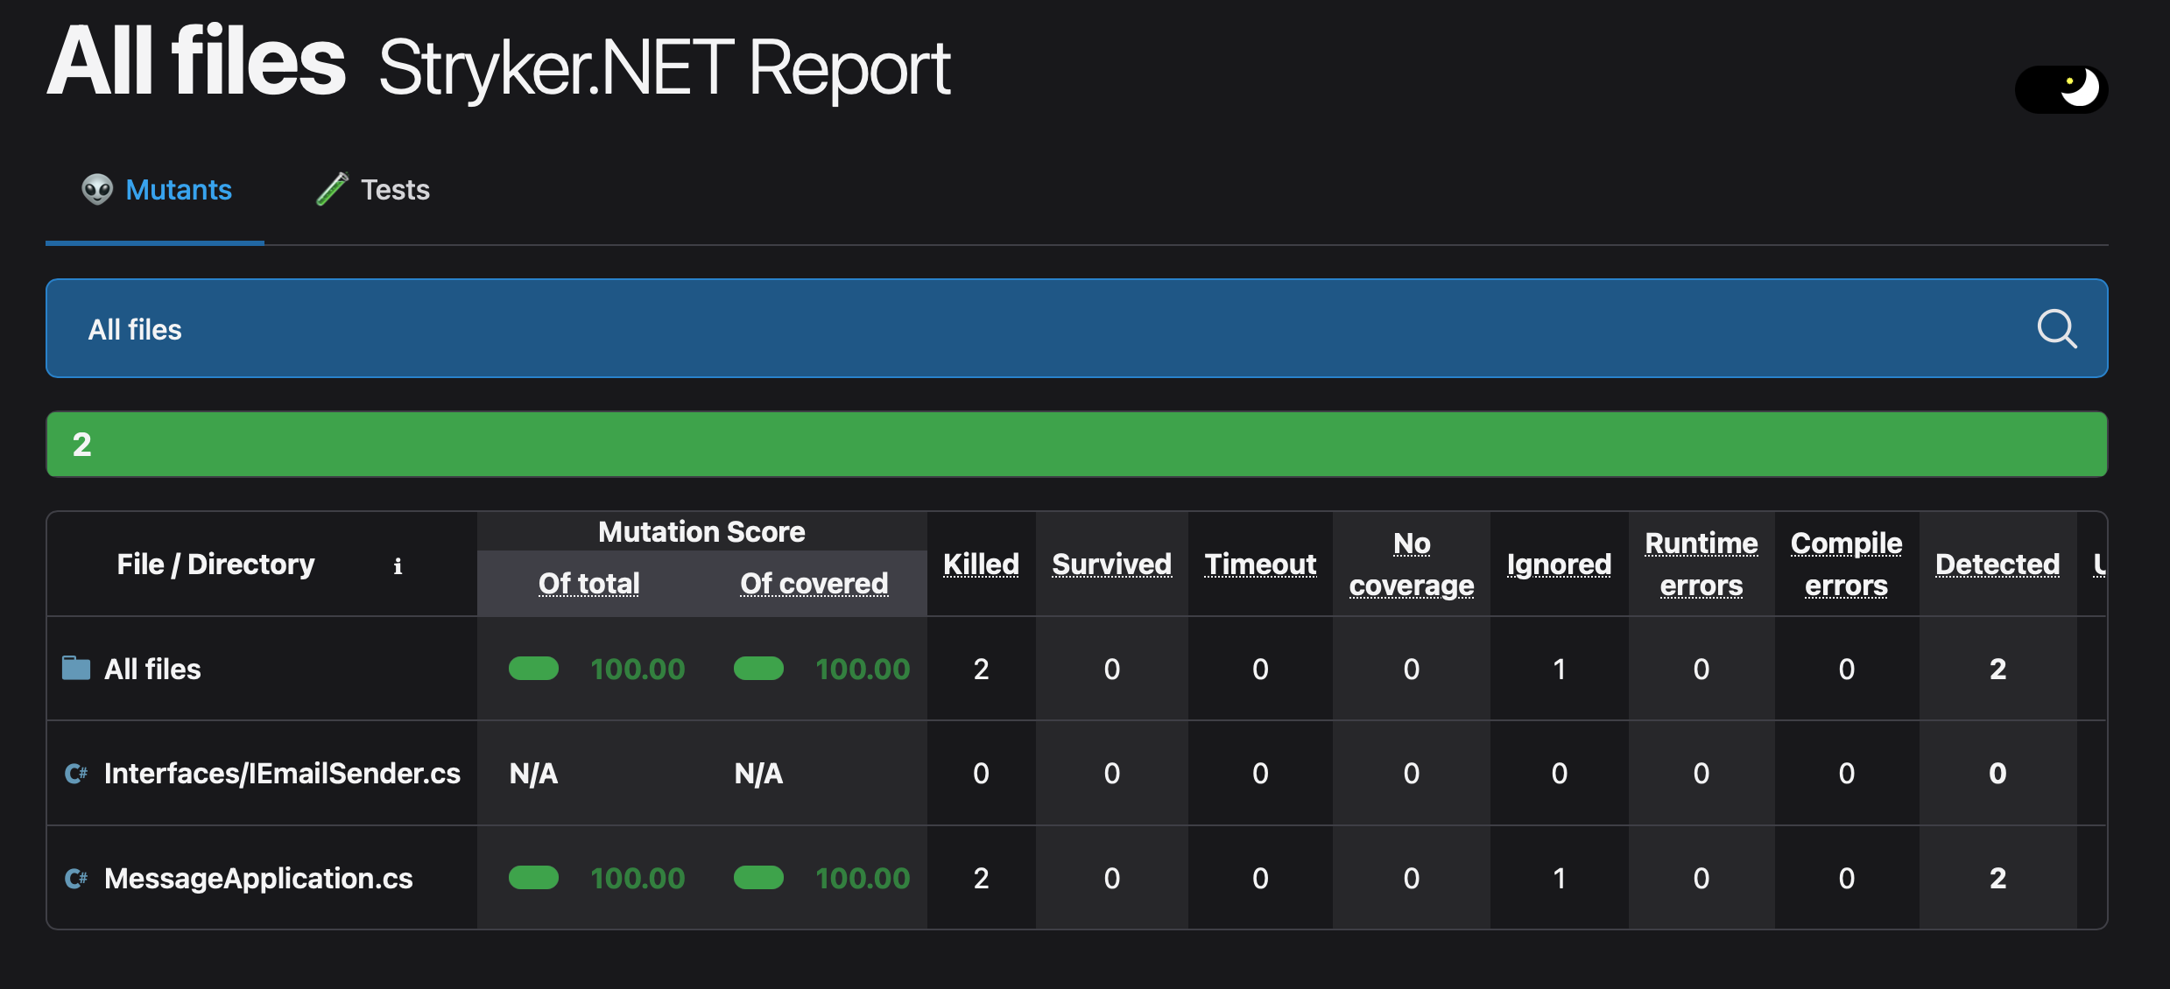Click the test tube icon beside Tests

tap(332, 189)
